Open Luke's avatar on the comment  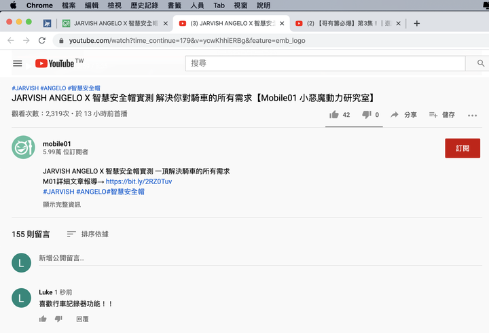coord(21,298)
